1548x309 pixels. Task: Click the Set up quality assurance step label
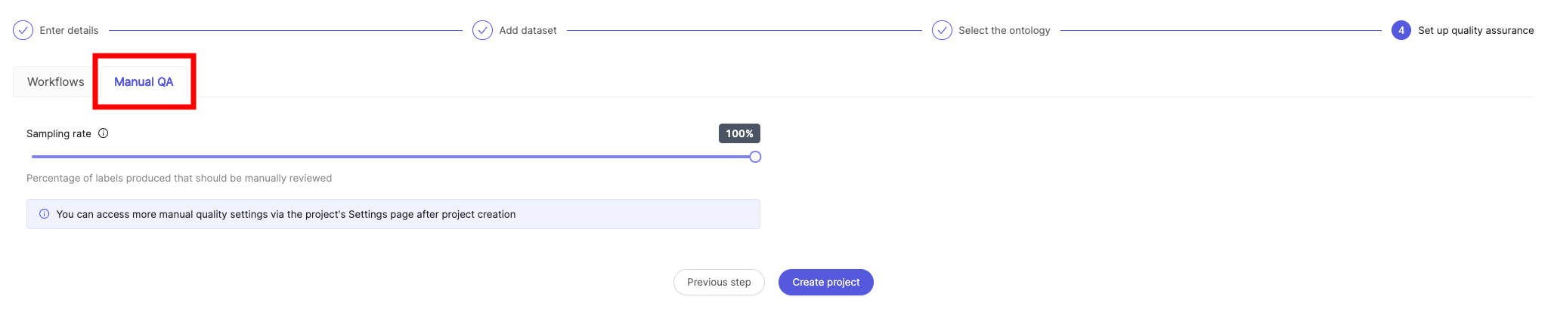1475,30
